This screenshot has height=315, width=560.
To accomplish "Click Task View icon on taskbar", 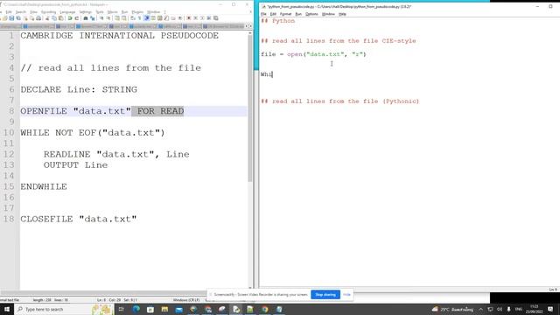I will 121,309.
